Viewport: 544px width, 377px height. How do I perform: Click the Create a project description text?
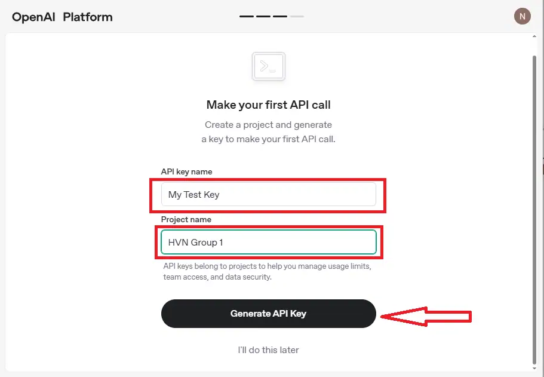(x=268, y=132)
